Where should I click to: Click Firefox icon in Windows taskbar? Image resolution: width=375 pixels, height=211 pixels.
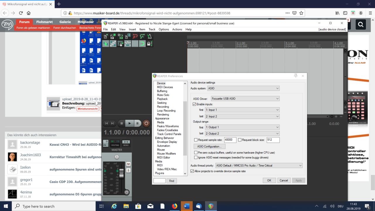(175, 206)
